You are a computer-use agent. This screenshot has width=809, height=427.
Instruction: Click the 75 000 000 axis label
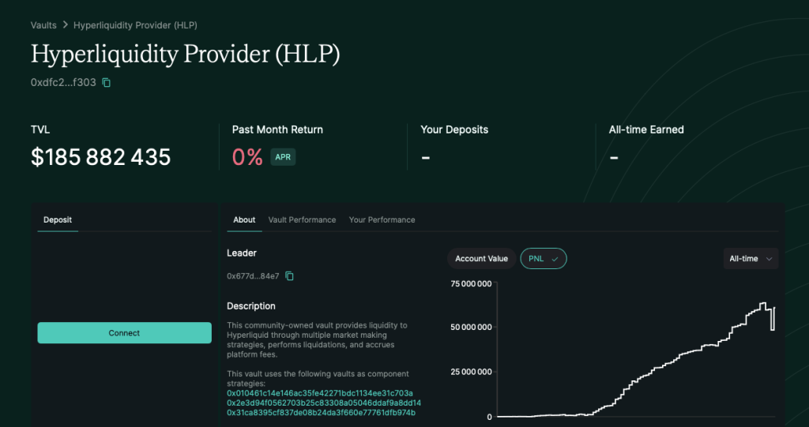click(471, 283)
